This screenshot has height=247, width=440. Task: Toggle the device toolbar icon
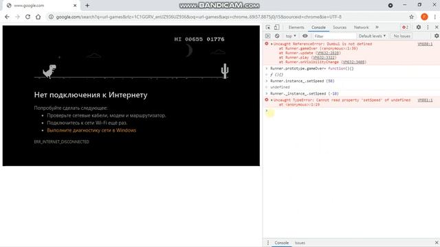point(276,27)
